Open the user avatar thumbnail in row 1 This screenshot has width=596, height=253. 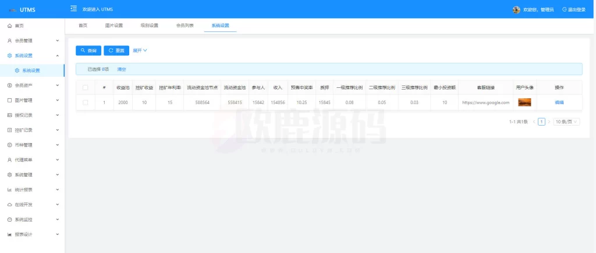(x=524, y=102)
